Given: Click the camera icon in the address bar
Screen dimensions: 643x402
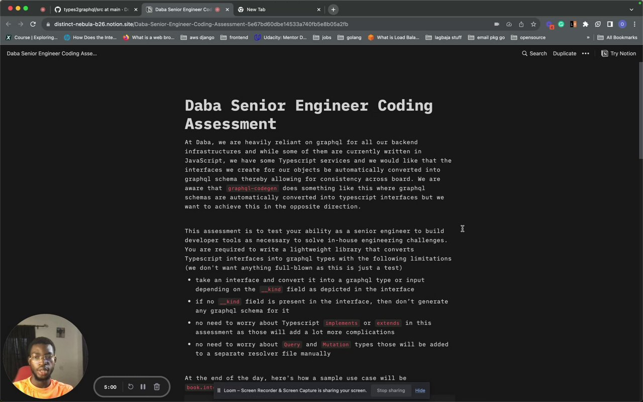Looking at the screenshot, I should click(497, 24).
